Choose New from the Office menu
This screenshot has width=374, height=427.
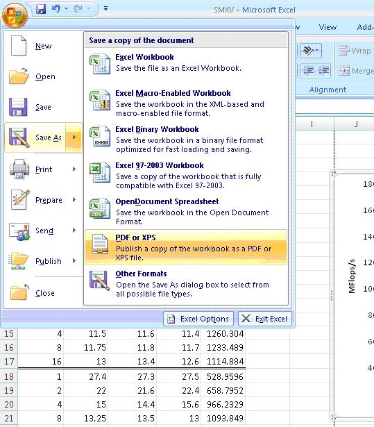pos(43,46)
